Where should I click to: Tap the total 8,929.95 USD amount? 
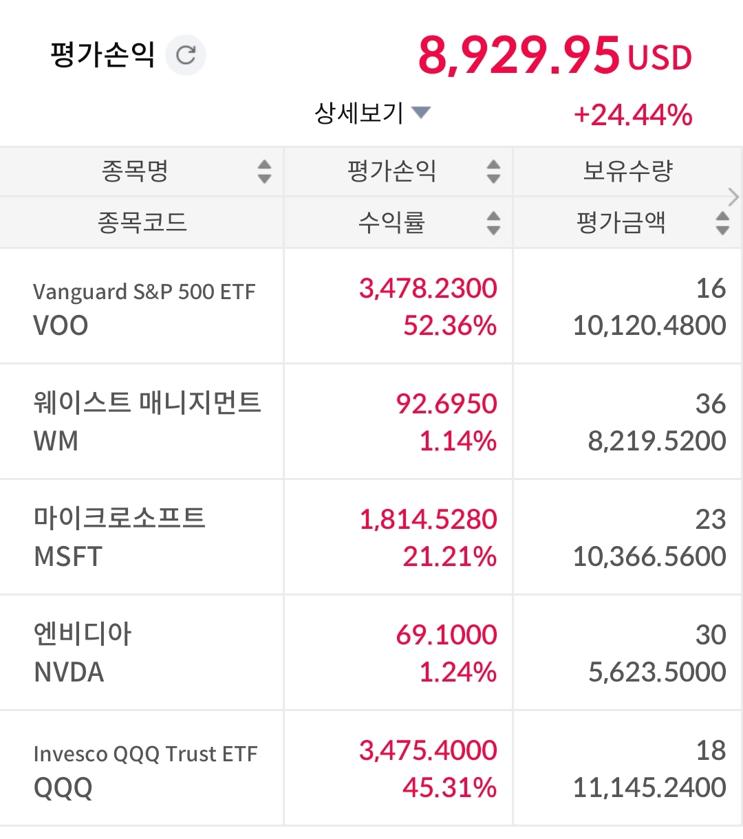pos(554,55)
